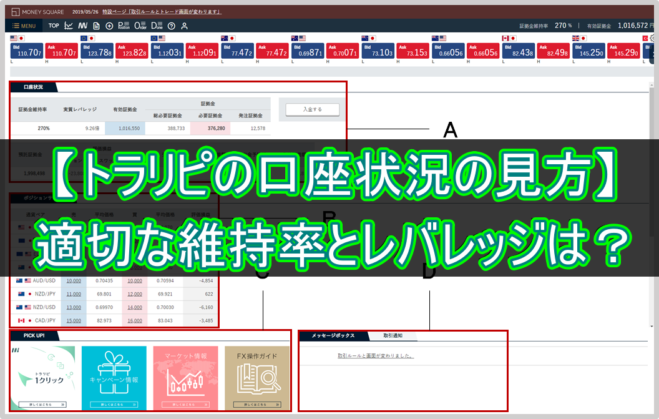Open the user account icon
The height and width of the screenshot is (419, 659).
[184, 26]
